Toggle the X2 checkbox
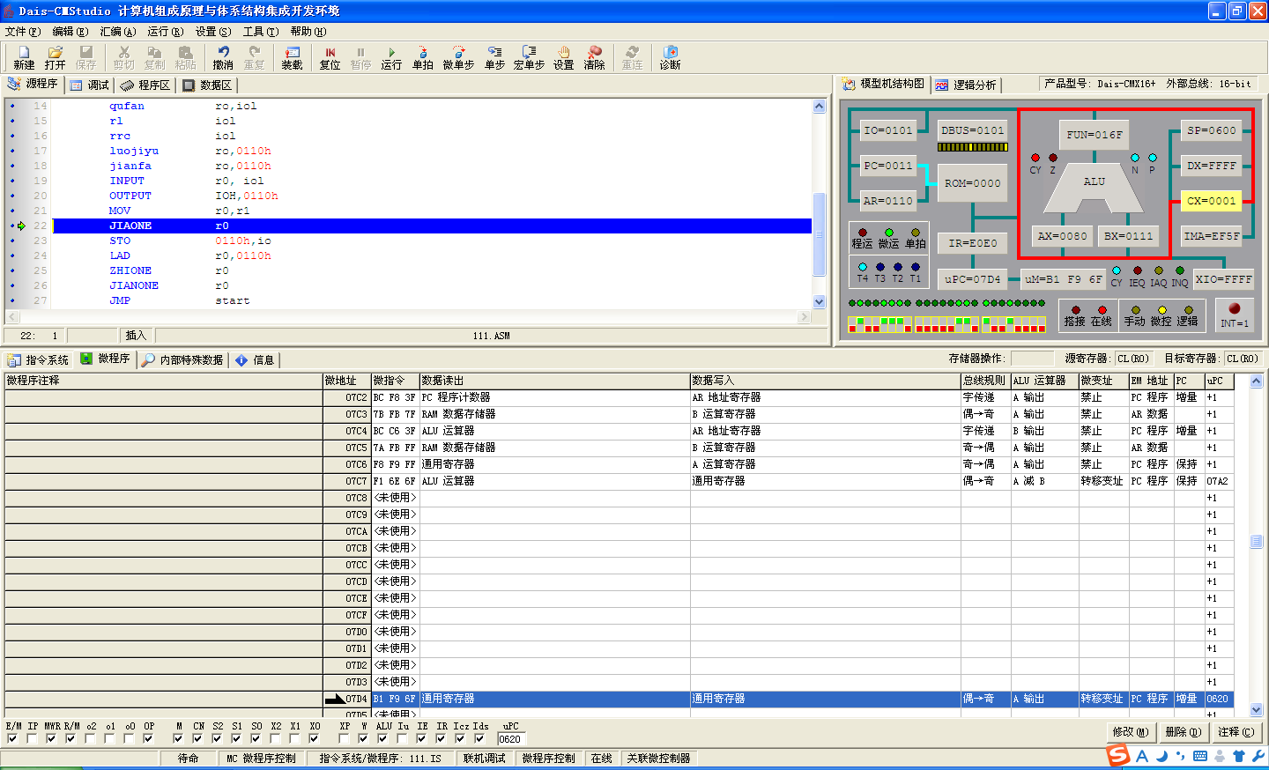The image size is (1269, 770). pyautogui.click(x=275, y=738)
